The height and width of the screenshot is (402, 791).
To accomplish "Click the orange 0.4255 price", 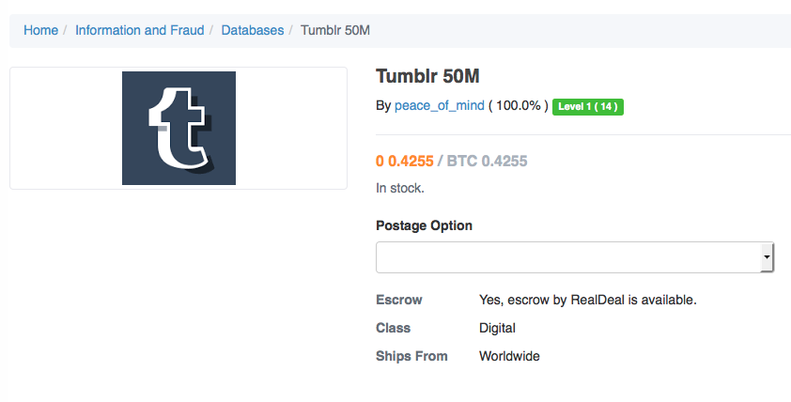I will (405, 161).
